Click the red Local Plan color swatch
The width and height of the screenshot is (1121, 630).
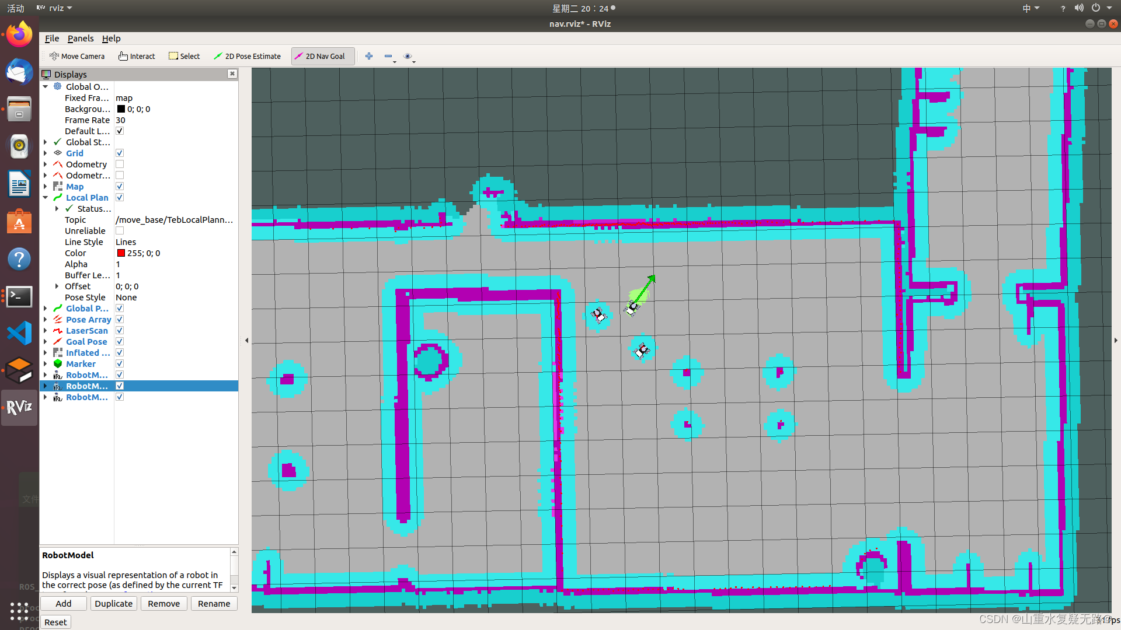point(121,253)
